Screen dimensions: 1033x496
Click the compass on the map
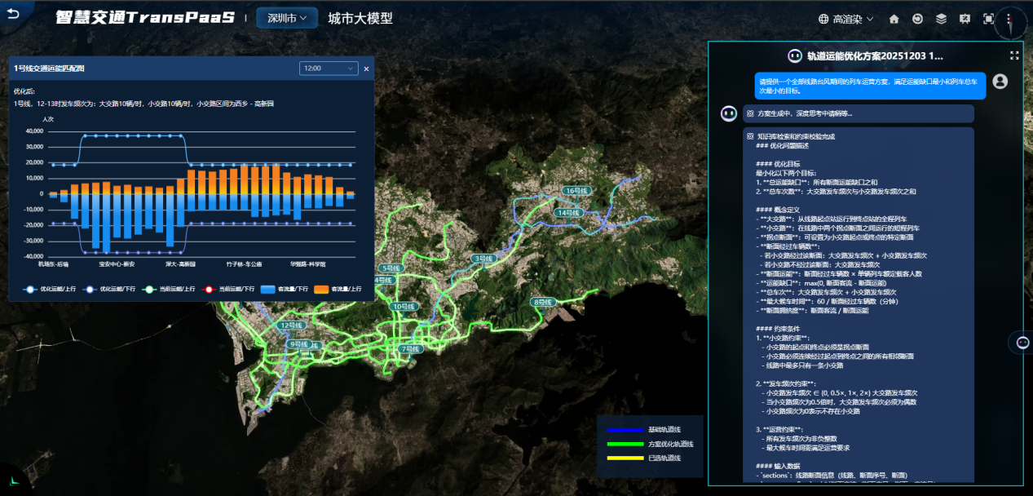pos(1011,22)
